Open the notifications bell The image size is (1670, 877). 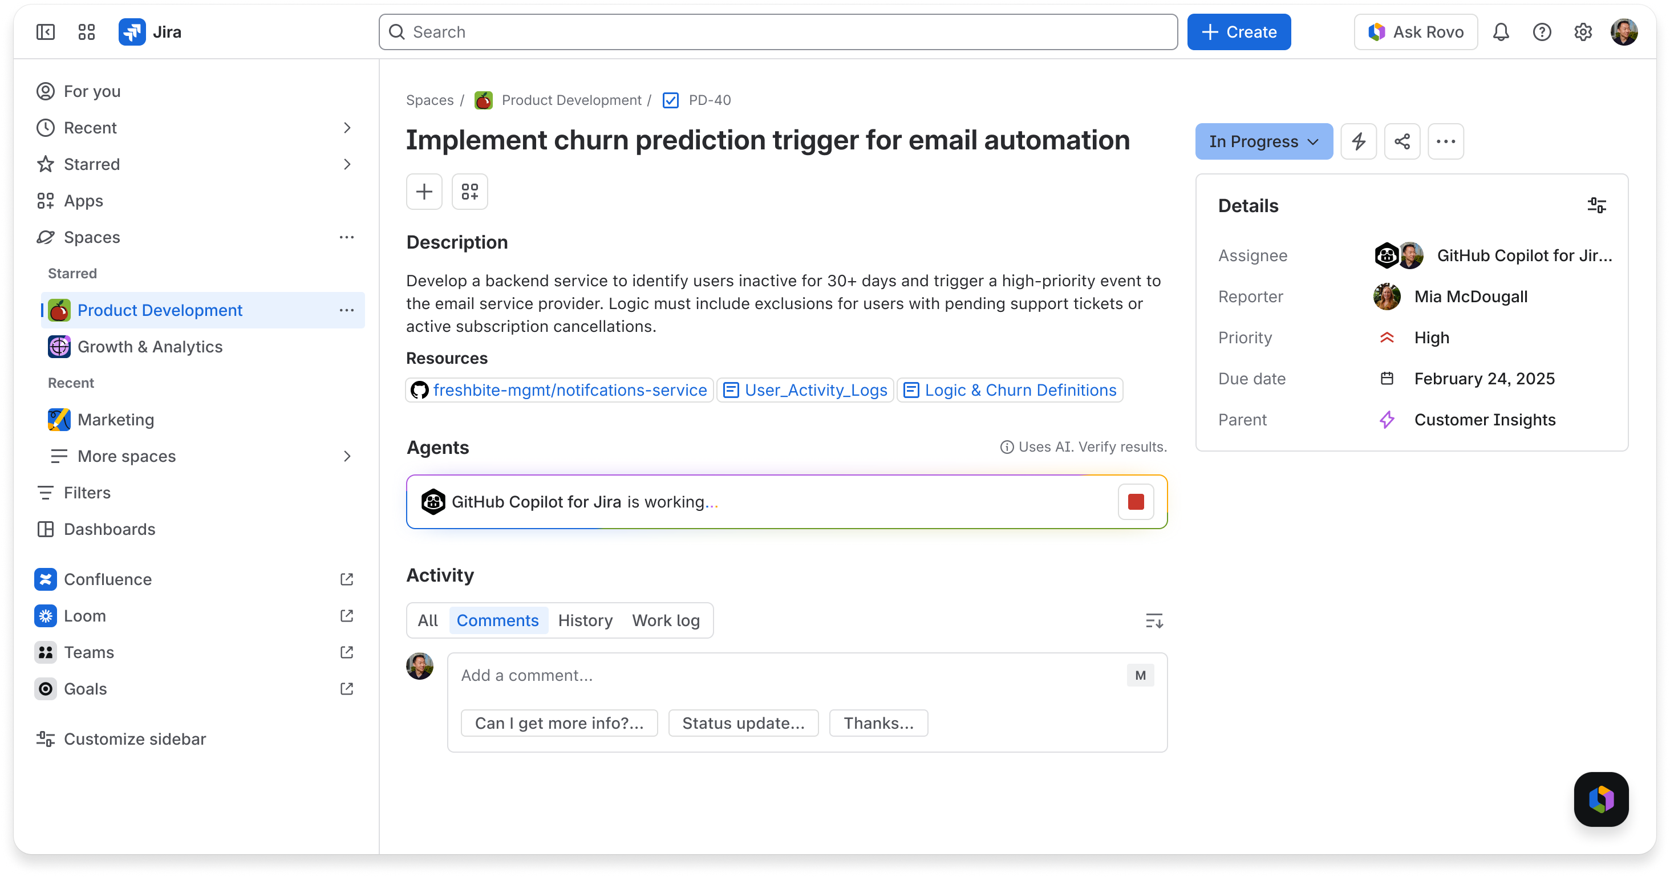tap(1501, 32)
